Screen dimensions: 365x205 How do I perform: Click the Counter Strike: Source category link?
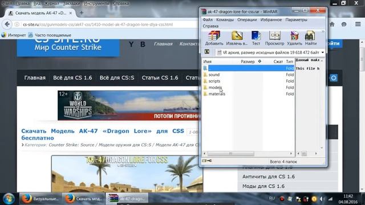[71, 145]
